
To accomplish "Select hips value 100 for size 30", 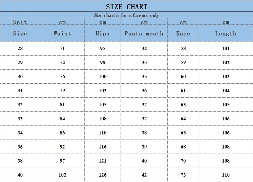I will point(103,76).
